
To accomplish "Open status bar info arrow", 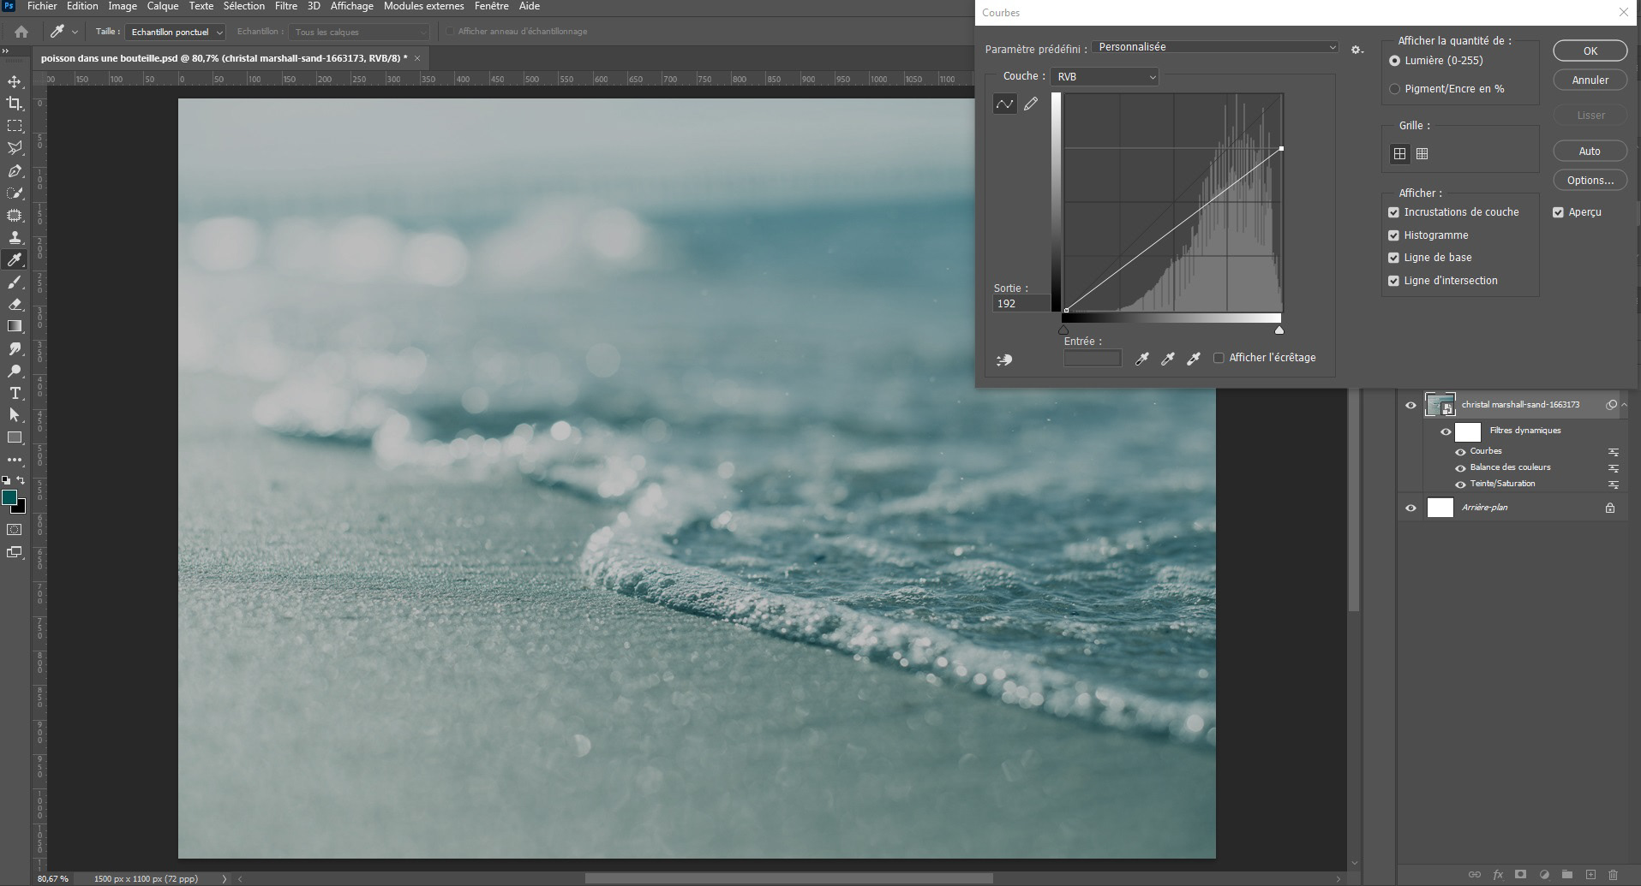I will pos(225,878).
